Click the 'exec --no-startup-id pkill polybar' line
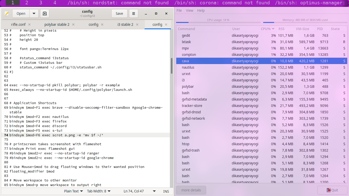The width and height of the screenshot is (349, 196). pyautogui.click(x=65, y=85)
